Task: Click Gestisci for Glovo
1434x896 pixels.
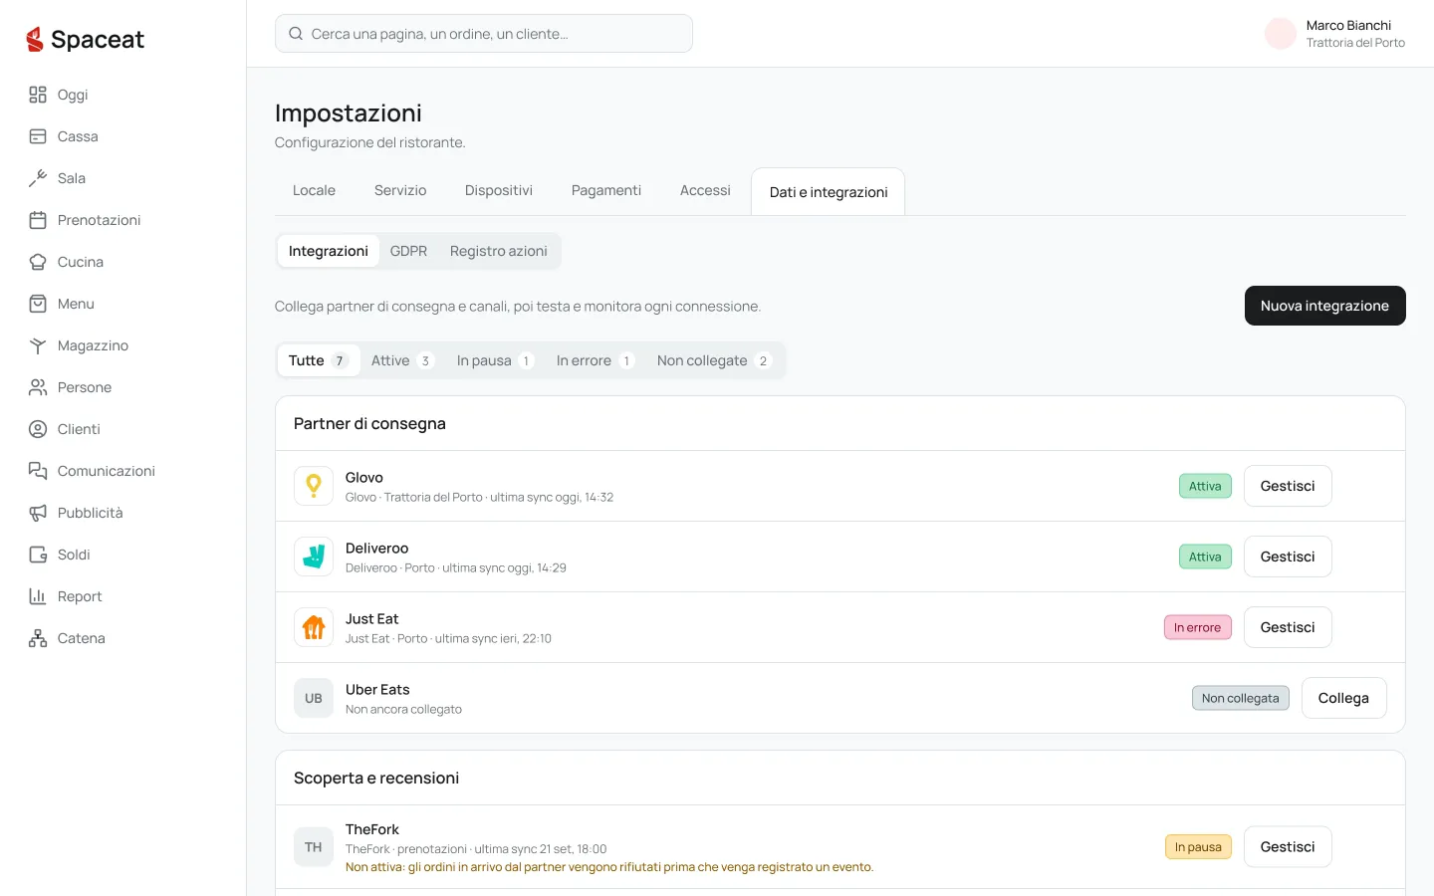Action: pyautogui.click(x=1288, y=486)
